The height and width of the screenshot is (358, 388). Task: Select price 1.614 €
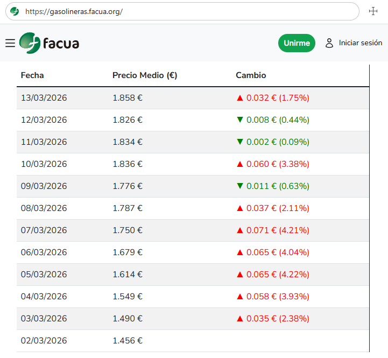(128, 274)
